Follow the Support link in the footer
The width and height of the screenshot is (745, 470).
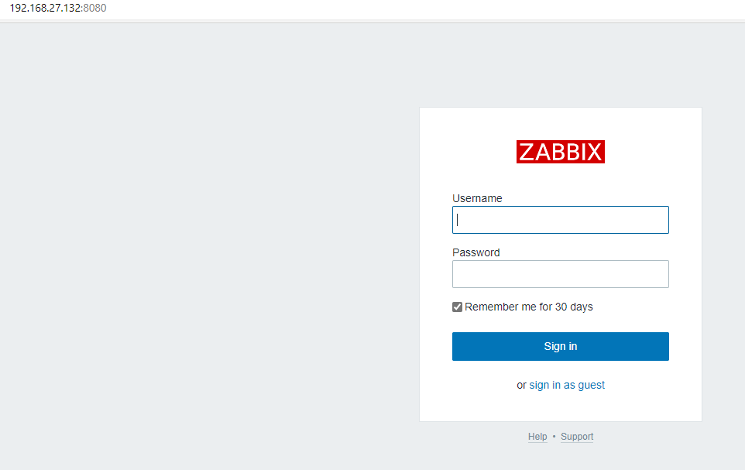(x=577, y=437)
